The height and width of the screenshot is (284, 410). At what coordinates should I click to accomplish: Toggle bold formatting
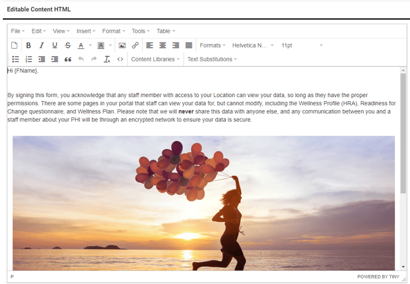[x=28, y=45]
